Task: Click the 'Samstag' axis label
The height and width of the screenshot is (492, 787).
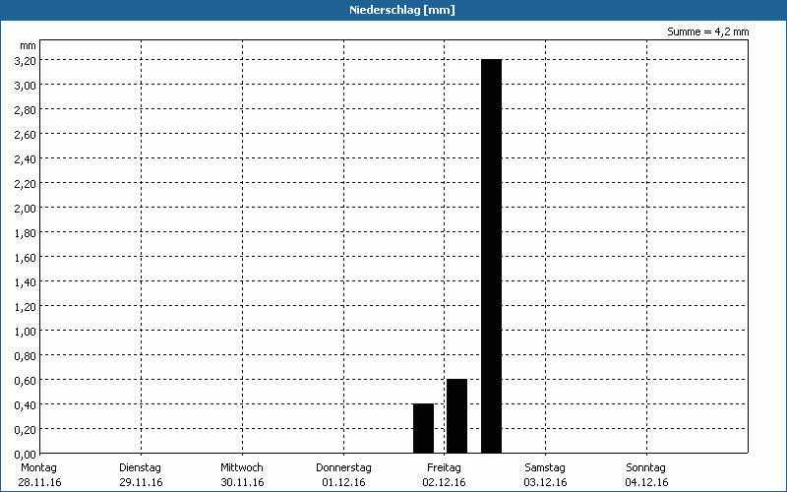Action: point(545,467)
